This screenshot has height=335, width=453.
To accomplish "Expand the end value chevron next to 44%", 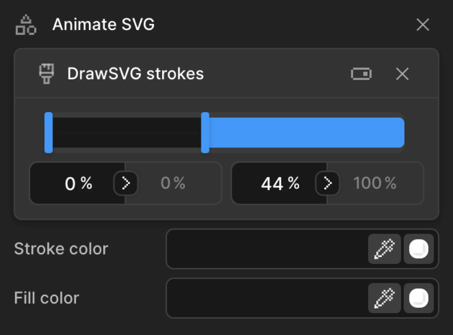I will pos(327,183).
